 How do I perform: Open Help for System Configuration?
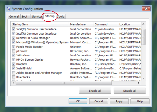(x=140, y=101)
